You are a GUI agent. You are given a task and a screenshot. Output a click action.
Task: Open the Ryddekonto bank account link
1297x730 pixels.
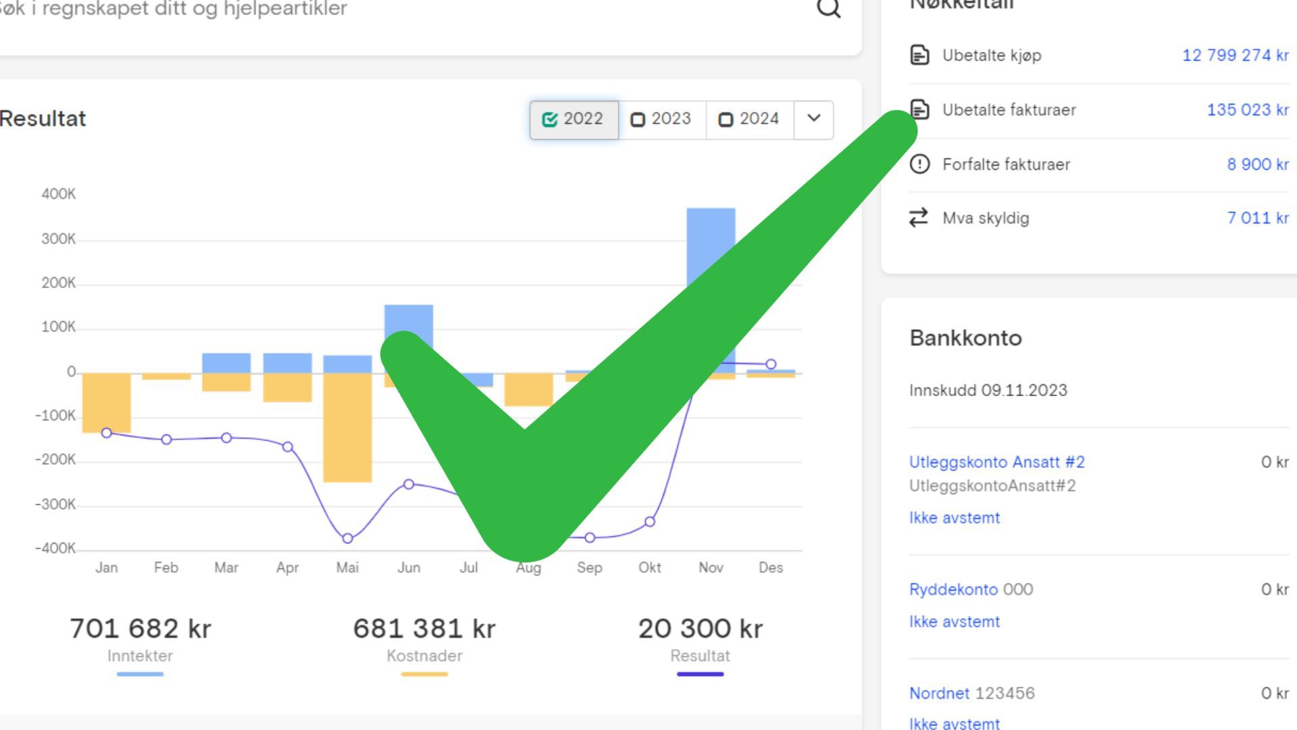952,589
